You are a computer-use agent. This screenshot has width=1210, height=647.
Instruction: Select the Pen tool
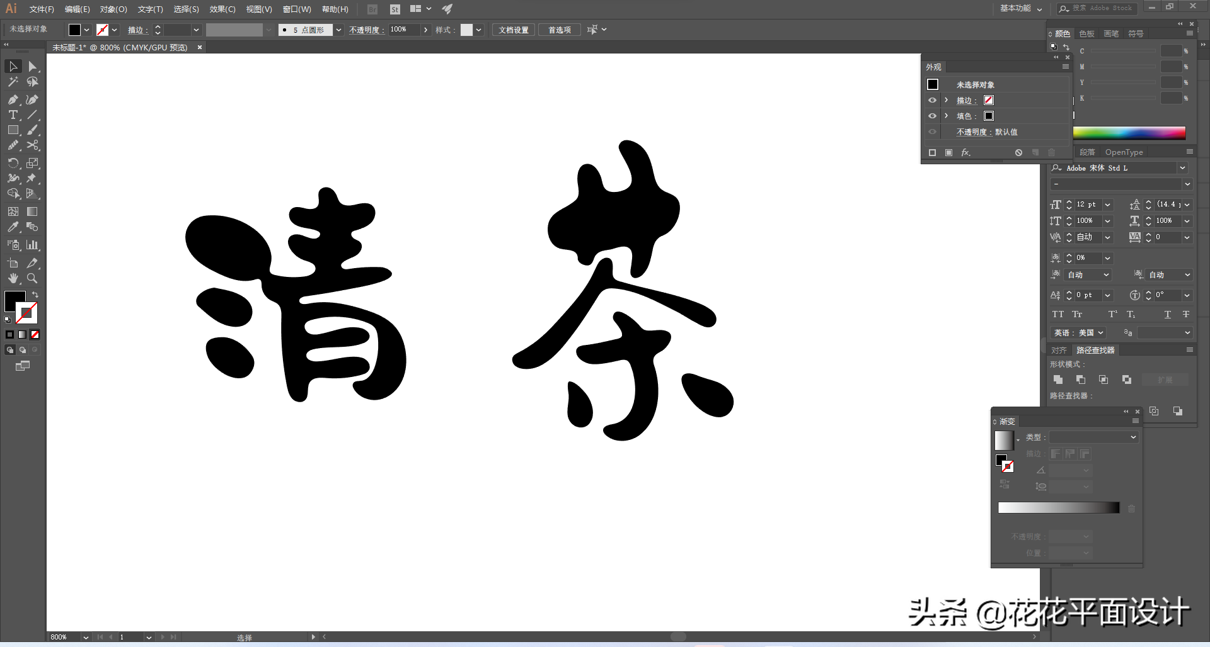point(13,99)
